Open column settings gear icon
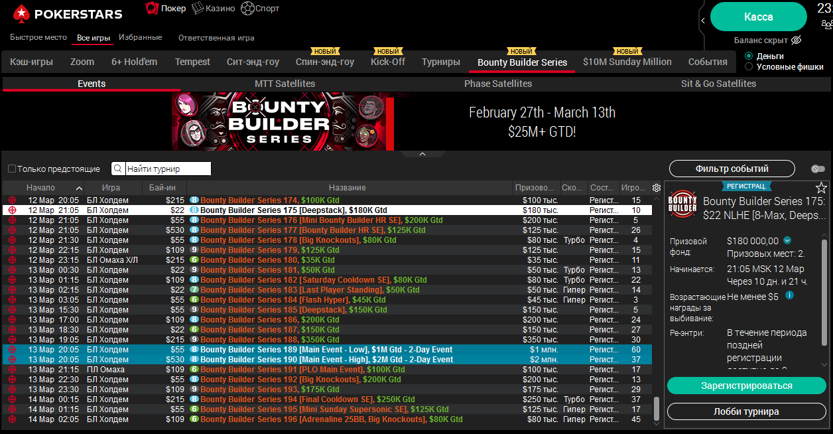 (x=657, y=188)
